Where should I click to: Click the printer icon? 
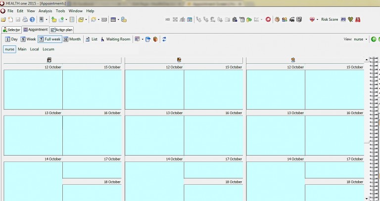coord(25,20)
